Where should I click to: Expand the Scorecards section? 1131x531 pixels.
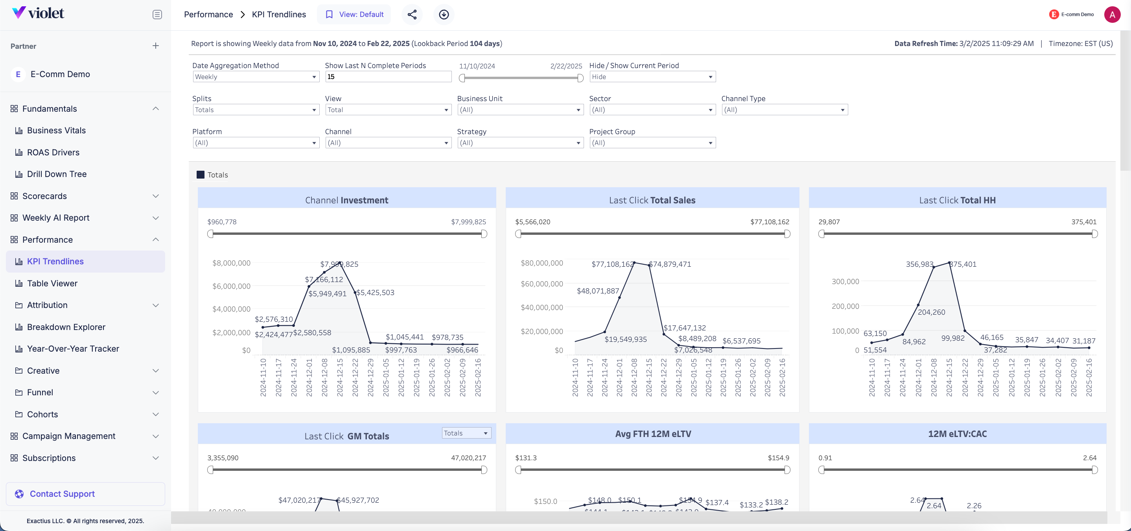pyautogui.click(x=155, y=196)
